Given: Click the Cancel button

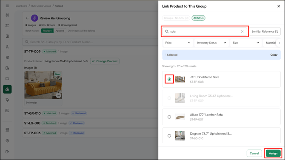Looking at the screenshot, I should (x=254, y=153).
